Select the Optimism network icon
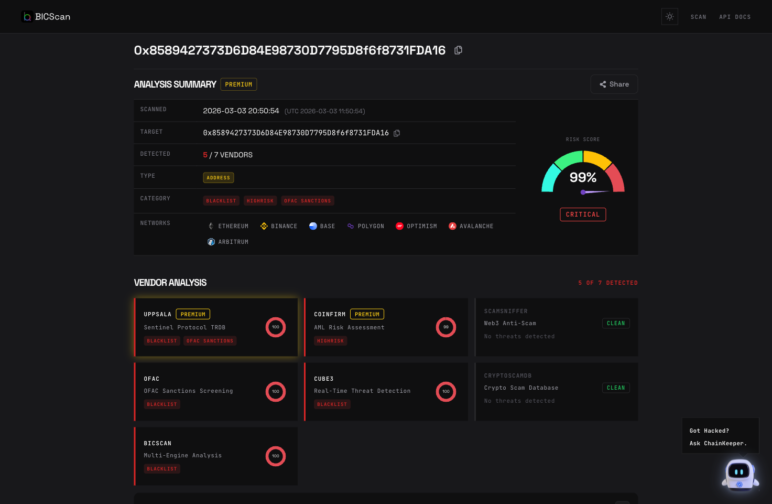Image resolution: width=772 pixels, height=504 pixels. click(x=399, y=226)
